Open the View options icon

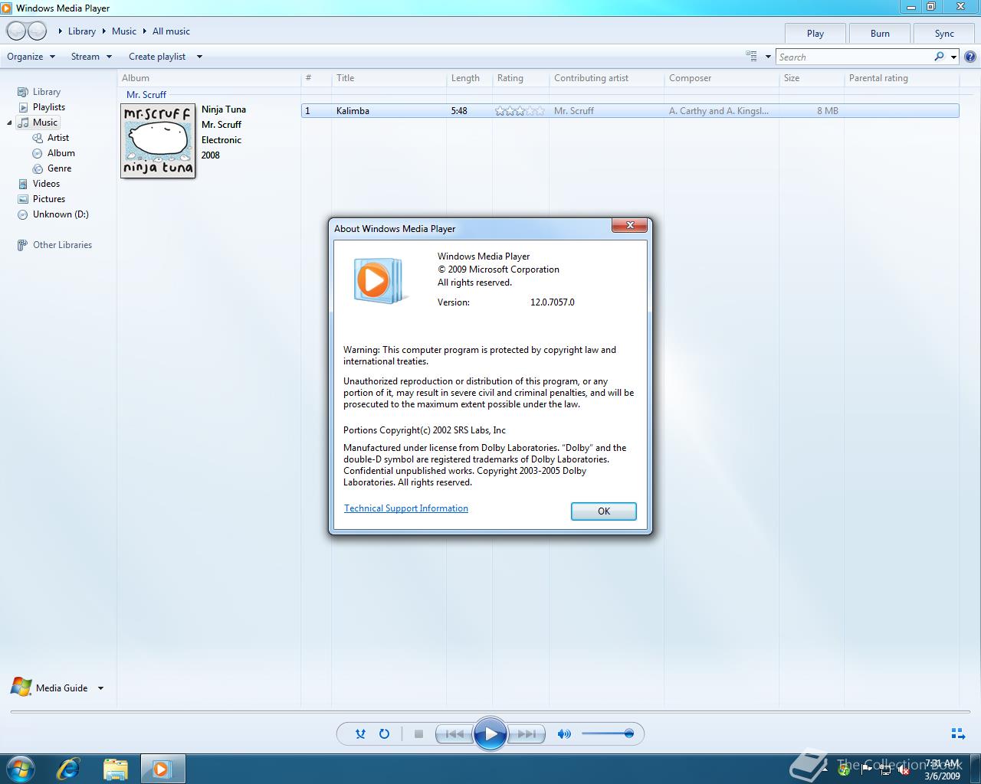pyautogui.click(x=751, y=56)
